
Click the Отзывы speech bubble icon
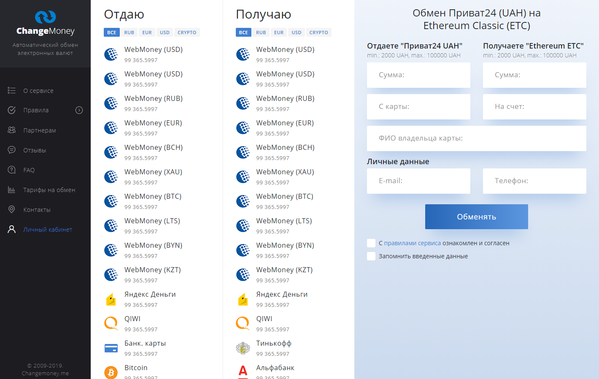point(12,150)
